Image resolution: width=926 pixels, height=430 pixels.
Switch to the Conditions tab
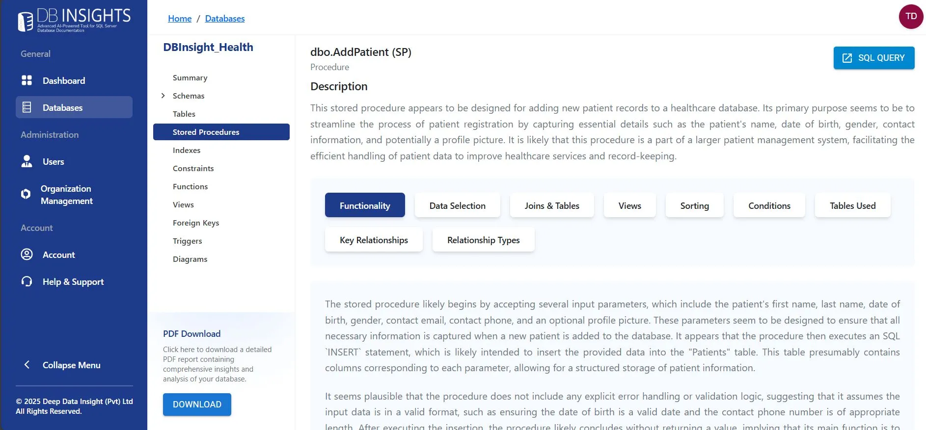[769, 205]
